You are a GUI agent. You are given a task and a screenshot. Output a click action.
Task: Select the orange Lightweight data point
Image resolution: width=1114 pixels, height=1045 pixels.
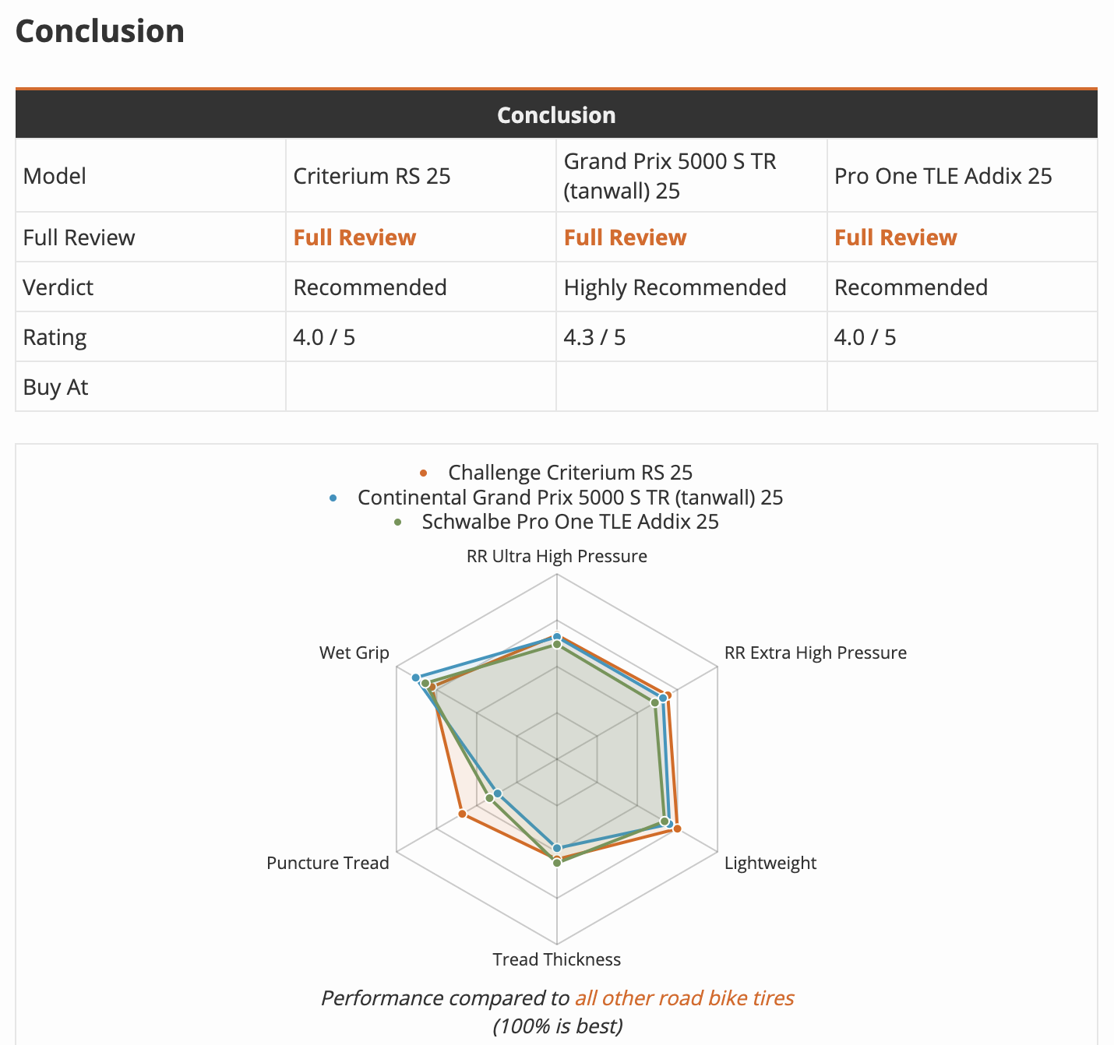(x=677, y=829)
